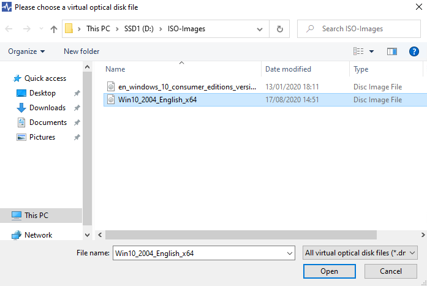The image size is (427, 286).
Task: Click the Open button
Action: 329,271
